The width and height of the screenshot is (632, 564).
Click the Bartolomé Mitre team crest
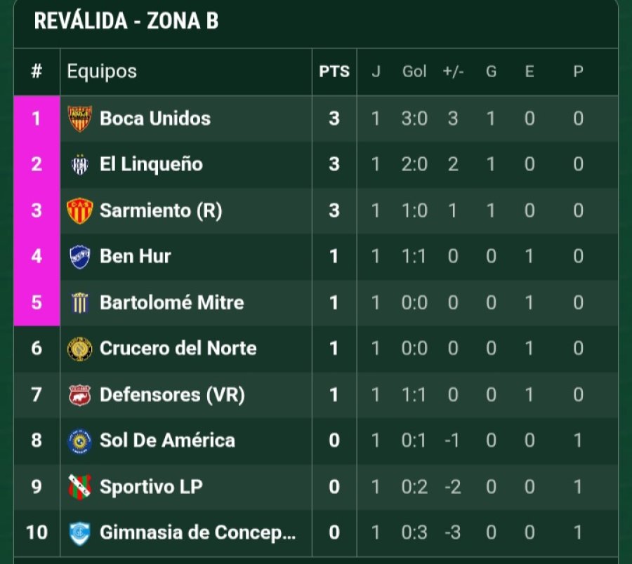79,303
